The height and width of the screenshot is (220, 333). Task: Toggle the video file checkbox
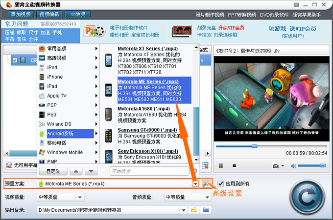point(15,60)
